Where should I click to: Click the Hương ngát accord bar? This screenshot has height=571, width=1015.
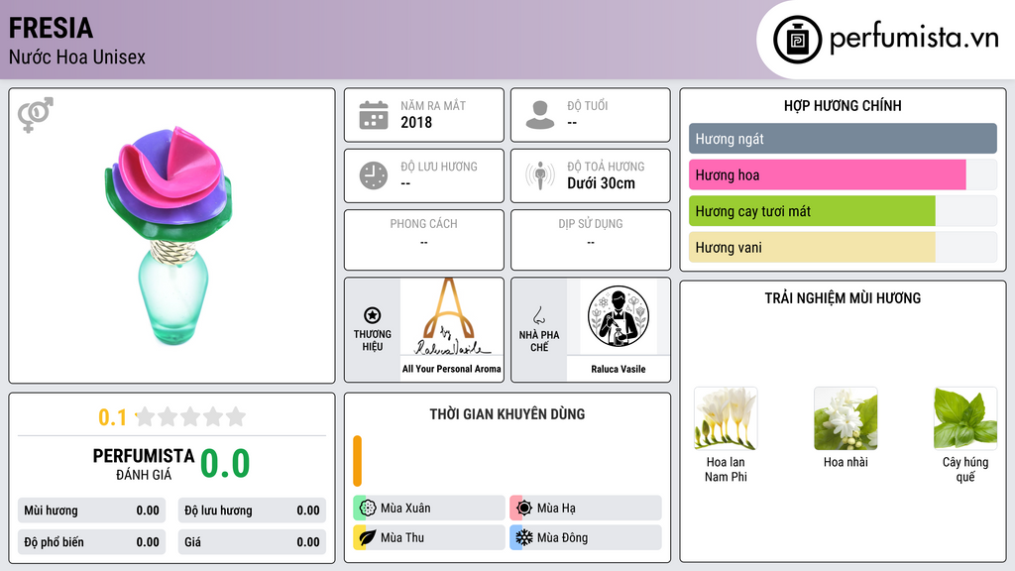(x=843, y=139)
